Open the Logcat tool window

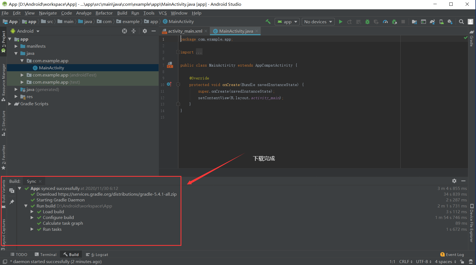(97, 255)
